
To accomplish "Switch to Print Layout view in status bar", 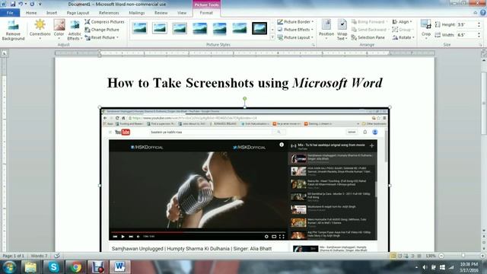I will 393,256.
